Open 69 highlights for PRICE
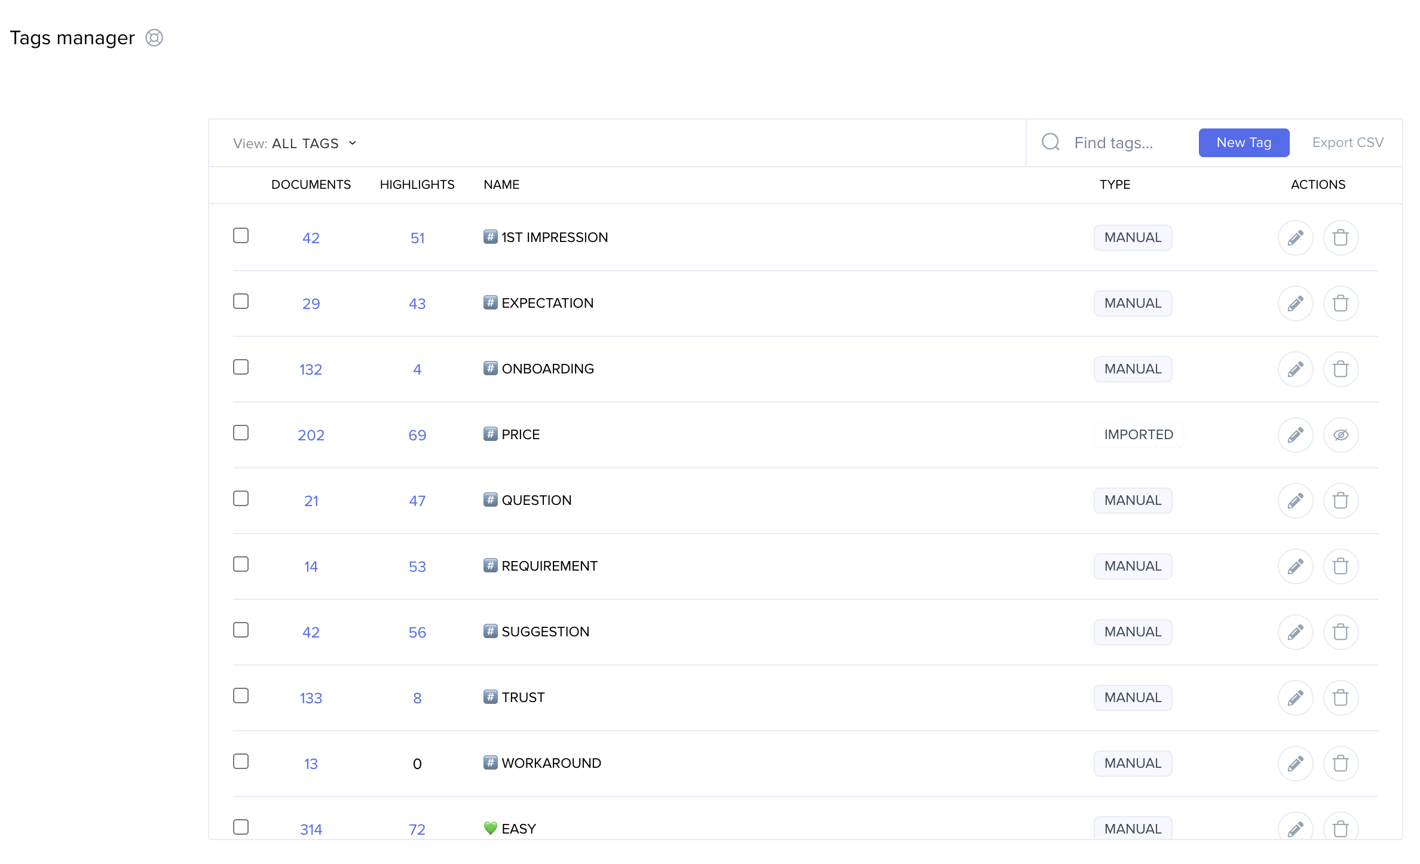This screenshot has width=1420, height=864. pos(417,435)
